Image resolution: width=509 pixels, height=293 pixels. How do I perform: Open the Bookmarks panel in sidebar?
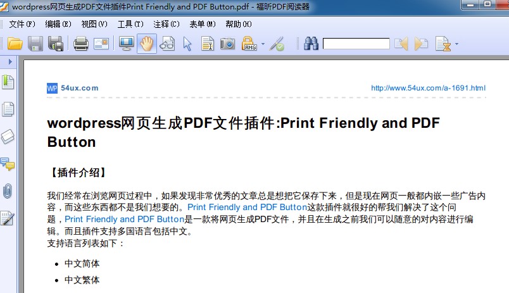8,82
